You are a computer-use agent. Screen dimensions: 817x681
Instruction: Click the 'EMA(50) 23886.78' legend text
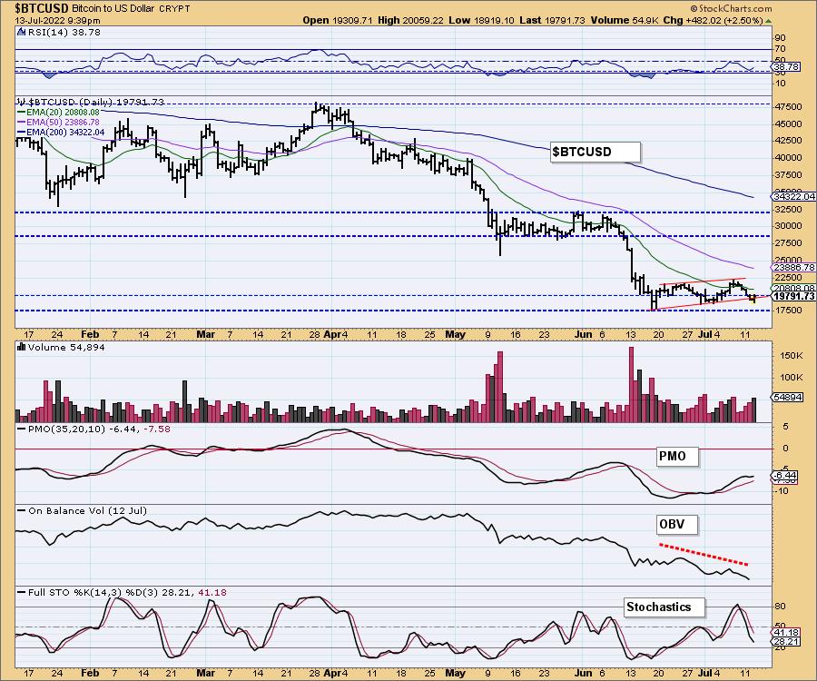pos(63,122)
